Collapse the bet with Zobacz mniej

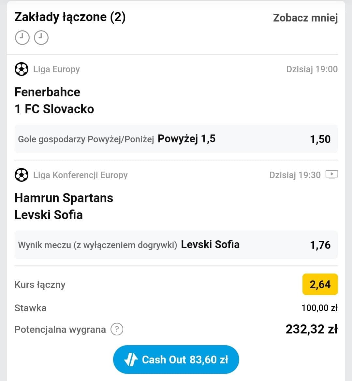point(305,18)
